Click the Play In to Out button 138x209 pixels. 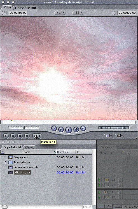(x=61, y=129)
